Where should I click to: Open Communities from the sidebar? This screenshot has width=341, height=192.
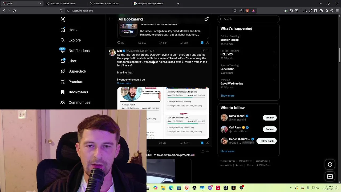[75, 102]
